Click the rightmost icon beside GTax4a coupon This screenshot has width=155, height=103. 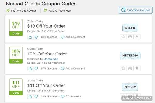(x=137, y=37)
